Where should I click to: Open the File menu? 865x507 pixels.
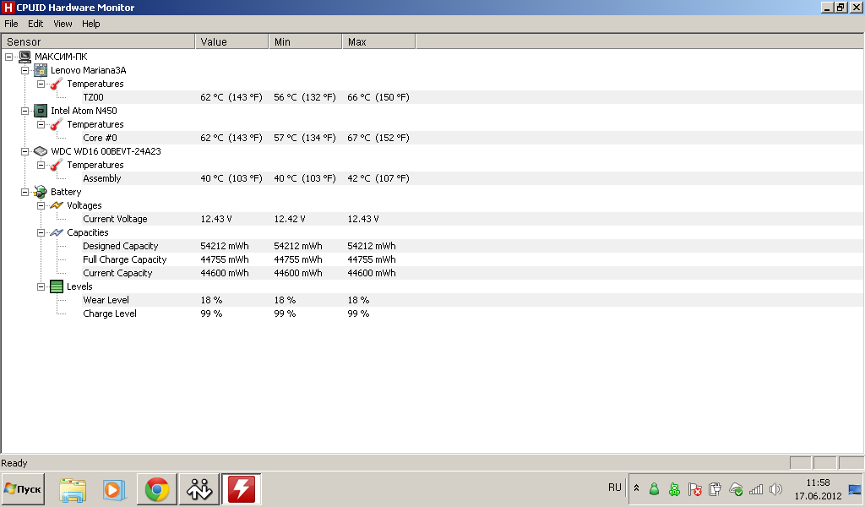[11, 24]
